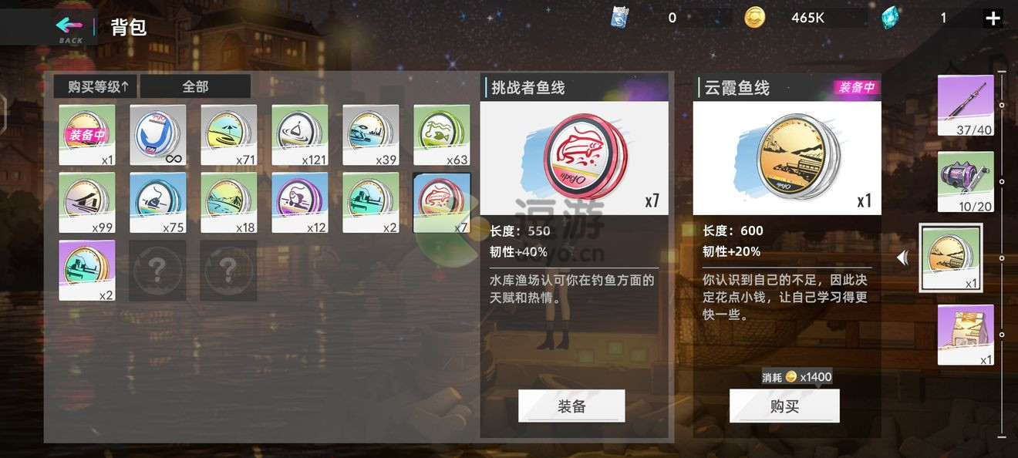Open the fishing rod category 37/40

[x=966, y=106]
